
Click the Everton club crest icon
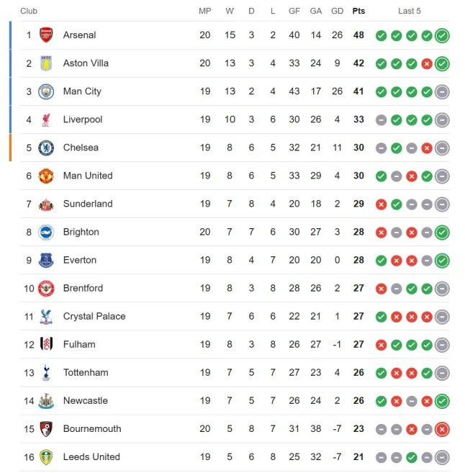[46, 261]
